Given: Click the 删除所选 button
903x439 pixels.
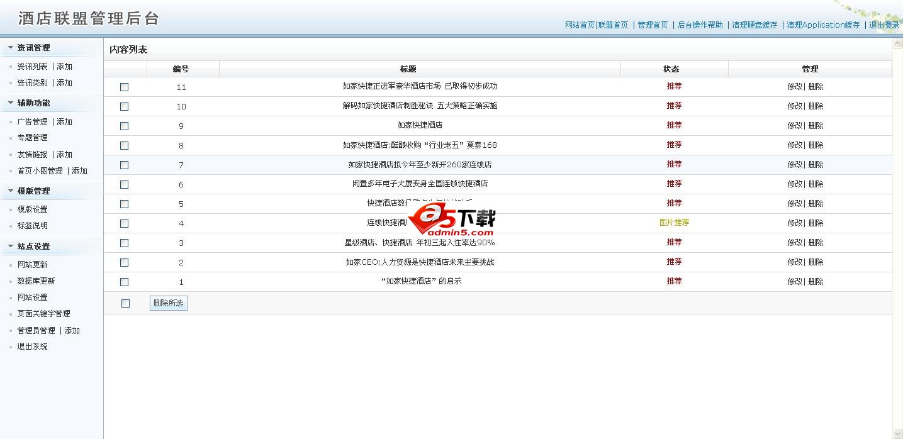Looking at the screenshot, I should coord(168,303).
